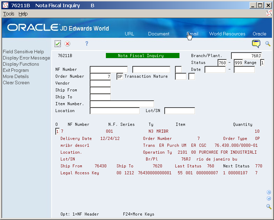Viewport: 274px width, 220px height.
Task: Click the legal access key 76430000000001
Action: pyautogui.click(x=155, y=173)
